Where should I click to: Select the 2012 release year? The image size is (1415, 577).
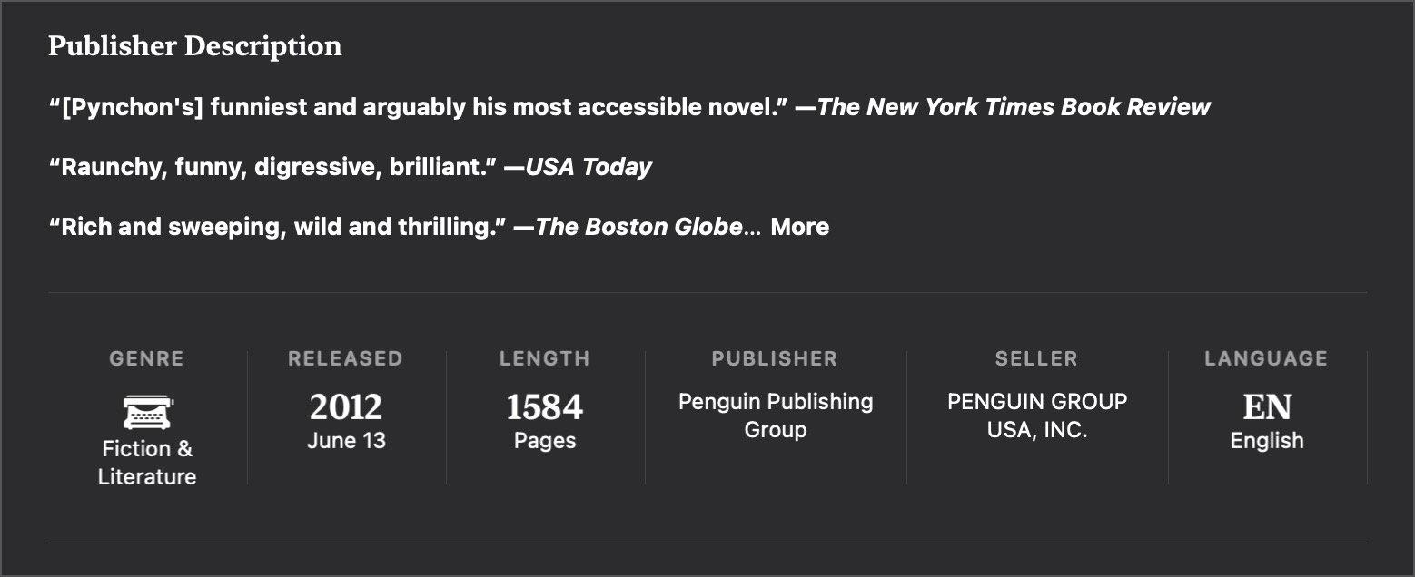click(345, 407)
